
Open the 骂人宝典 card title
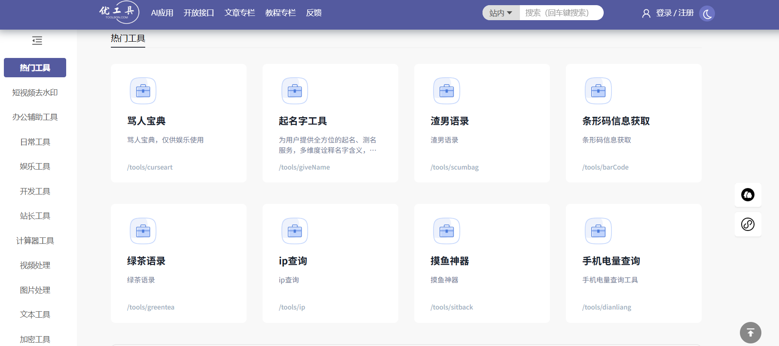point(146,121)
